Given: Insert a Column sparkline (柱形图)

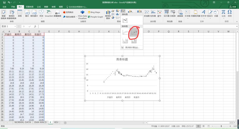Looking at the screenshot, I should click(153, 13).
